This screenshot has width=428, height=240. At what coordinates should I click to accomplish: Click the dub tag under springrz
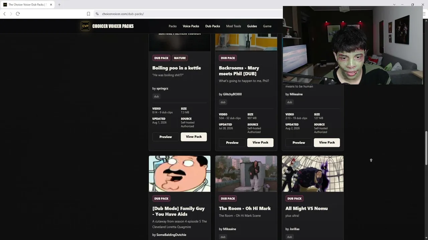tap(156, 96)
